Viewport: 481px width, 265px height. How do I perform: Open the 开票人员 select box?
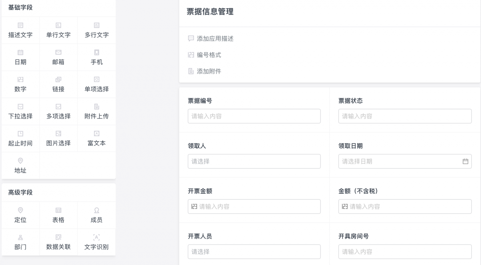tap(254, 252)
